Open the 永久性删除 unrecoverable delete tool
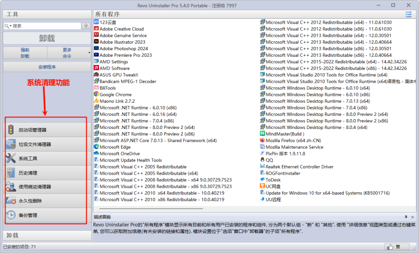Screen dimensions: 419x253 [x=46, y=201]
